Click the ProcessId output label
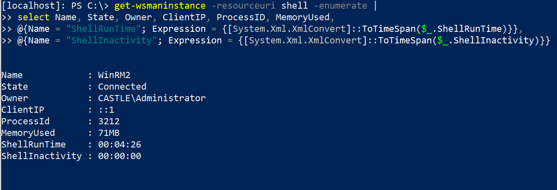 [25, 121]
